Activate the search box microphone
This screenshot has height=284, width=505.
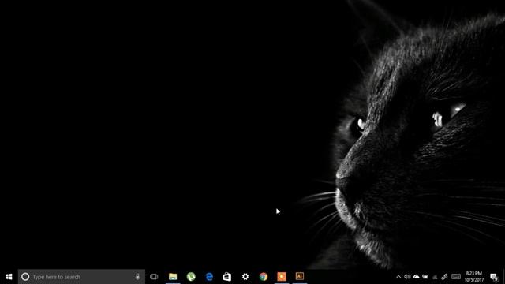137,277
